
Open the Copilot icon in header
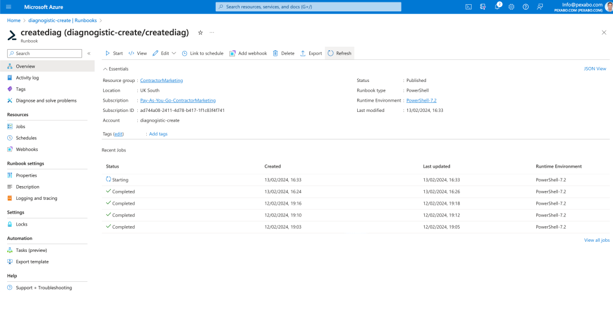click(483, 7)
